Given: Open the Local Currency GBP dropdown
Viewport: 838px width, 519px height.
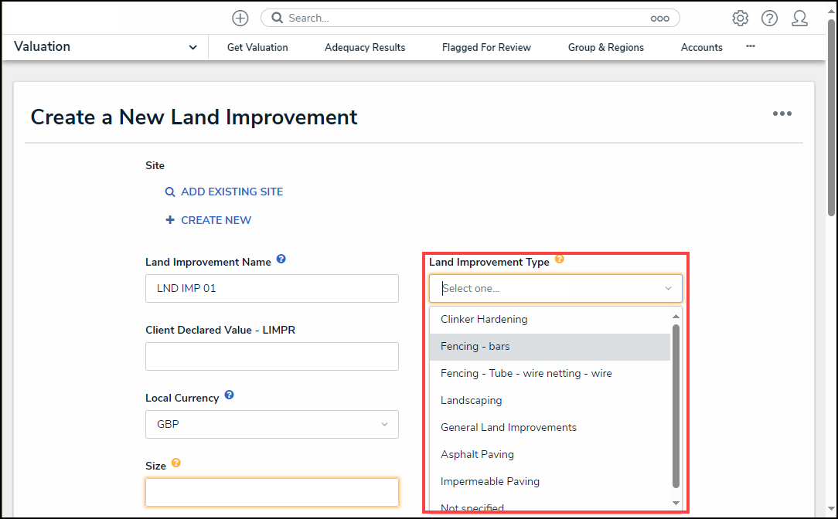Looking at the screenshot, I should (272, 424).
